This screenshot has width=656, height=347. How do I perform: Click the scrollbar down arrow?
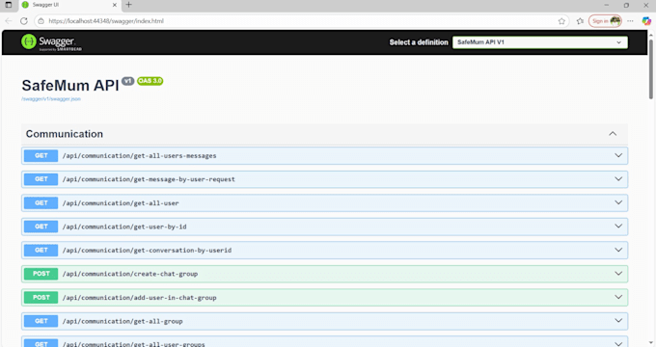tap(651, 343)
